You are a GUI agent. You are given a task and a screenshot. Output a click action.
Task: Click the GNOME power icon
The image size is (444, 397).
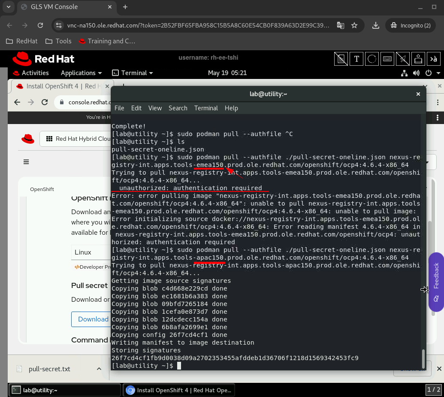tap(429, 73)
